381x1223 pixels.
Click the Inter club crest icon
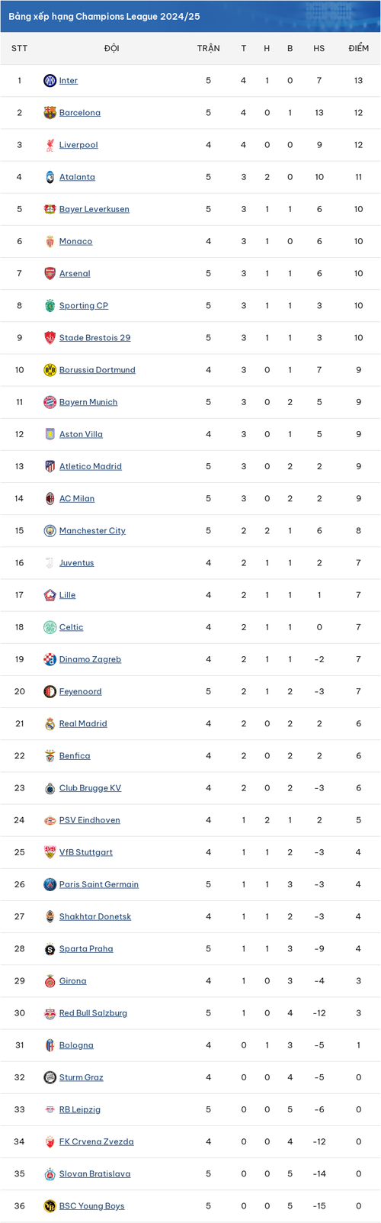coord(50,80)
